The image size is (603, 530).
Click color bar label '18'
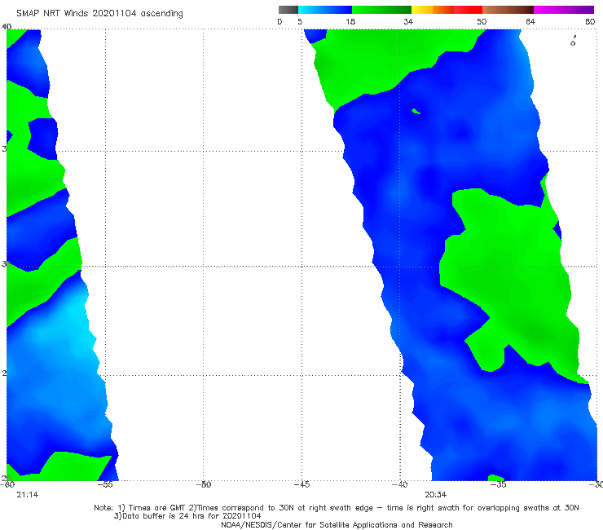350,21
